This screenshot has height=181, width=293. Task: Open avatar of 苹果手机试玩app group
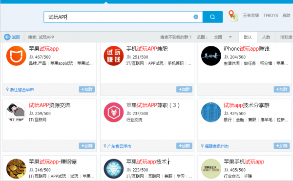[x=211, y=169]
